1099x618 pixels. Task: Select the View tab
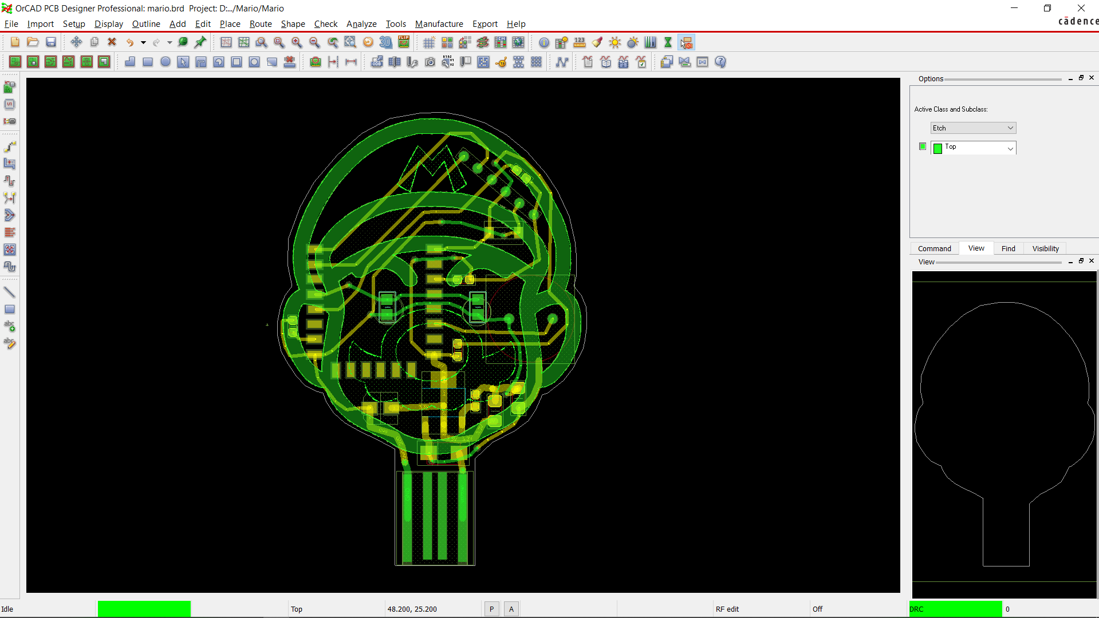[x=976, y=248]
